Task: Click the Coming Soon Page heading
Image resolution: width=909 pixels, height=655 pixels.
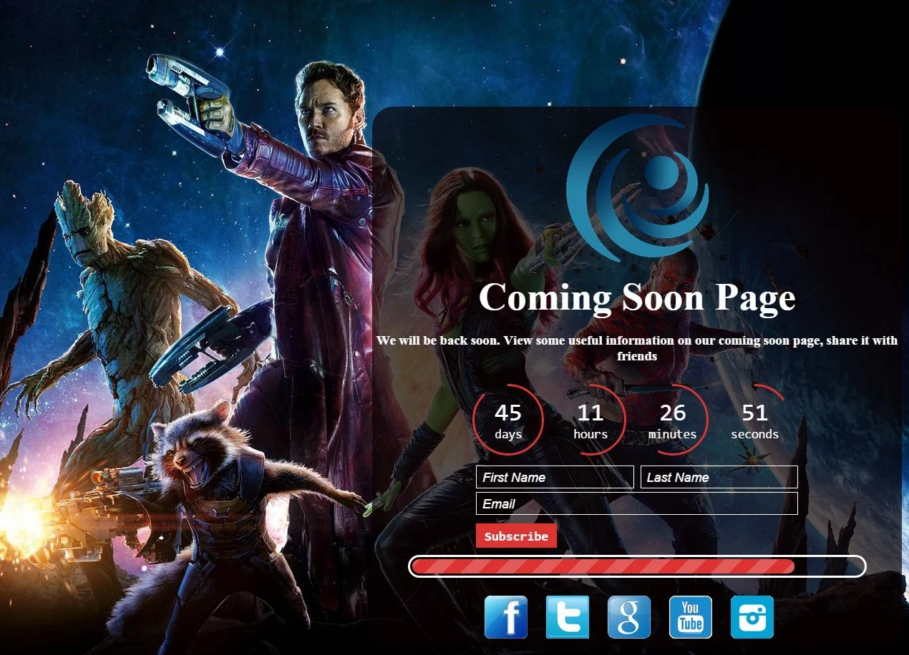Action: [x=637, y=297]
